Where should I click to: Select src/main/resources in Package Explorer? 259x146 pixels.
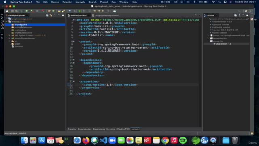23,27
